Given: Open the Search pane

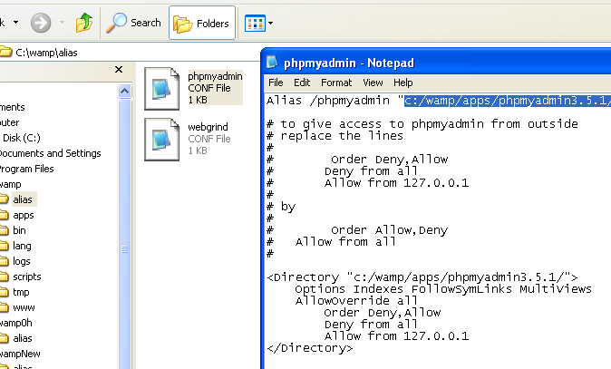Looking at the screenshot, I should click(133, 23).
